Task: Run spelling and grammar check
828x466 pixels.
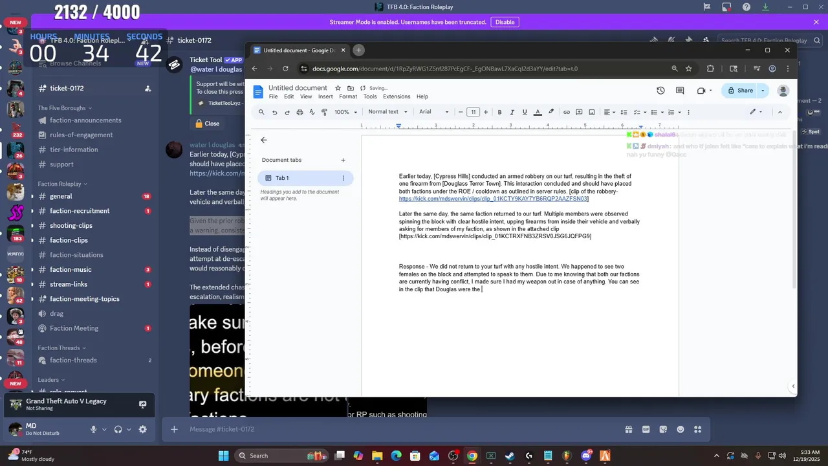Action: pos(312,112)
